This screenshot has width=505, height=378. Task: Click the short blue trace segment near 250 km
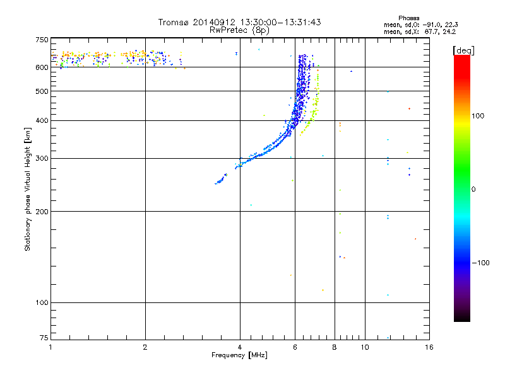click(x=221, y=180)
